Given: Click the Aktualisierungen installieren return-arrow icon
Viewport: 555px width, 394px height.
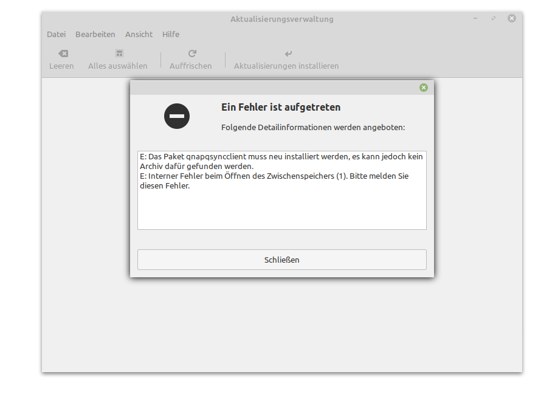Looking at the screenshot, I should point(288,54).
